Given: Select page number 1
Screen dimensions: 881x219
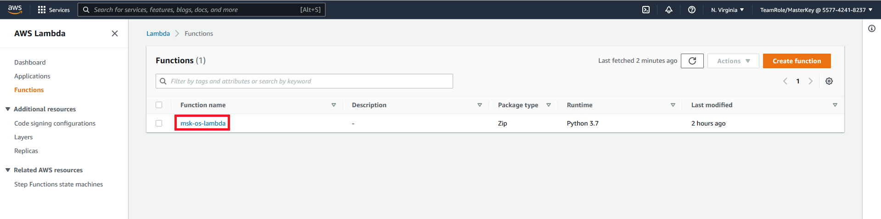Looking at the screenshot, I should (x=798, y=81).
